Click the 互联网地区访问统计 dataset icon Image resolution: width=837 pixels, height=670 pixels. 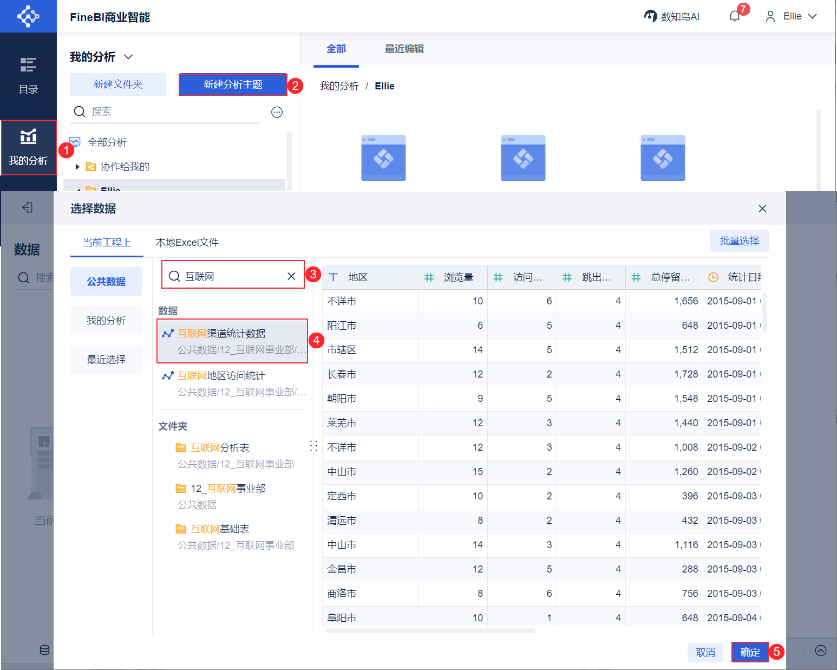168,376
